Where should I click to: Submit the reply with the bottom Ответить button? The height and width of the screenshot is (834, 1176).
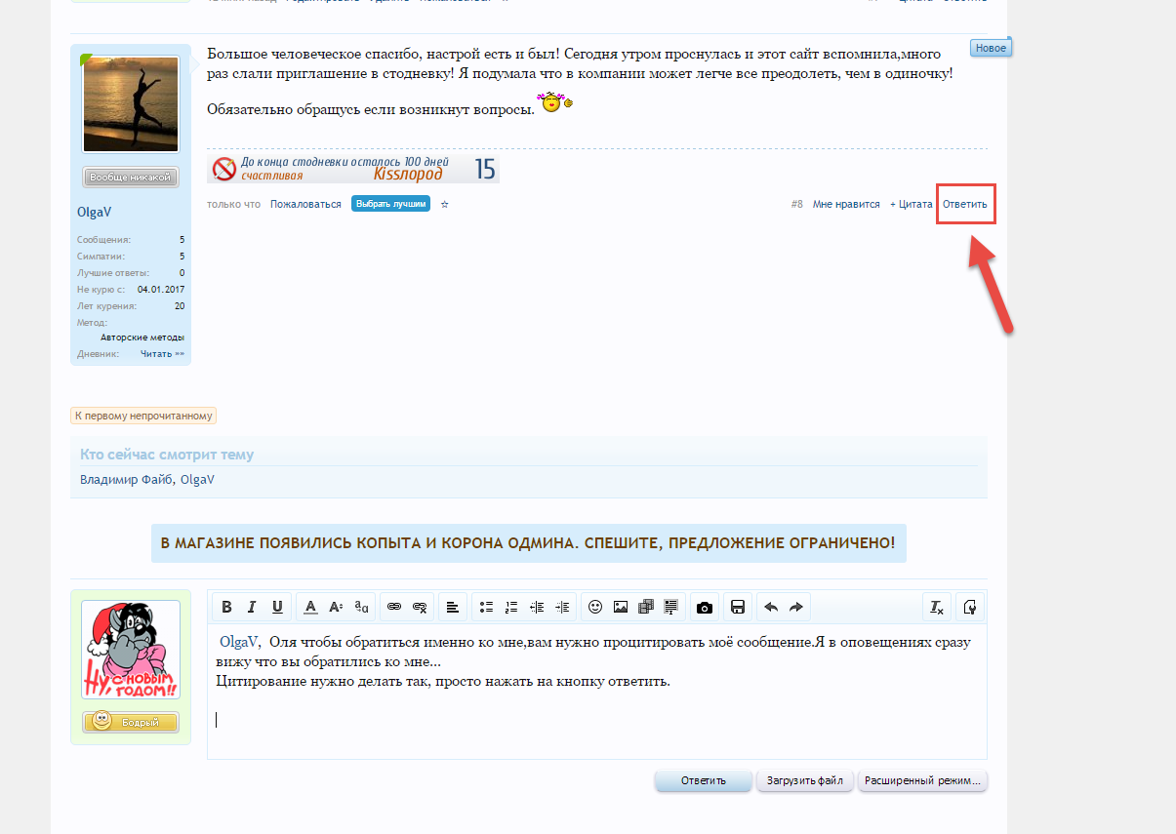[x=704, y=780]
